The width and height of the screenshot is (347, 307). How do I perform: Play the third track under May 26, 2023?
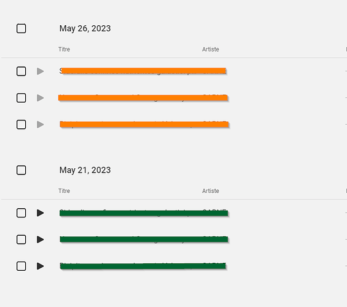coord(40,125)
